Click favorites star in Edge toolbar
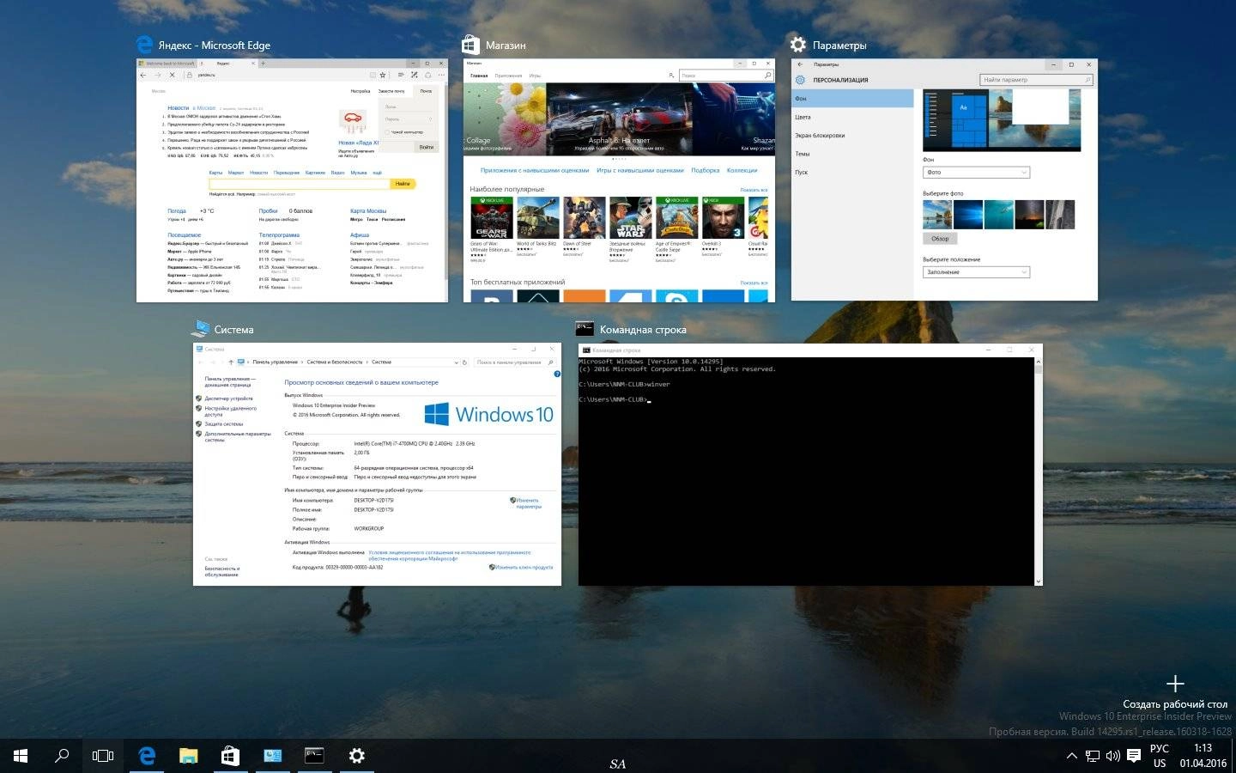1236x773 pixels. coord(383,75)
